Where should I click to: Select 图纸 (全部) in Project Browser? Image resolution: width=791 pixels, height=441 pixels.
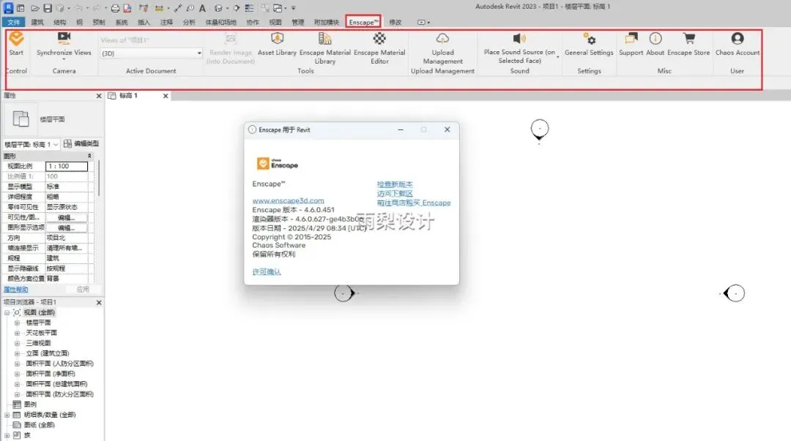40,425
